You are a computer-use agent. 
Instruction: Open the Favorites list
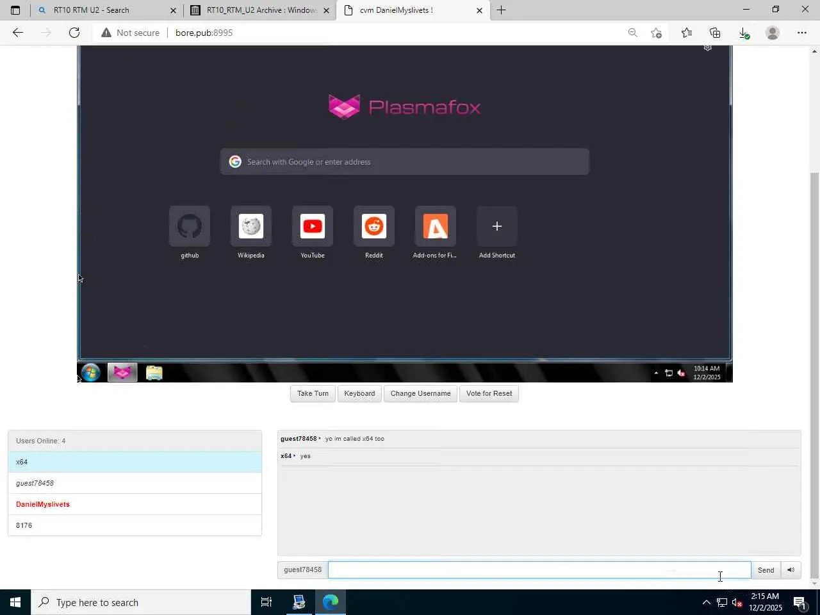point(687,33)
